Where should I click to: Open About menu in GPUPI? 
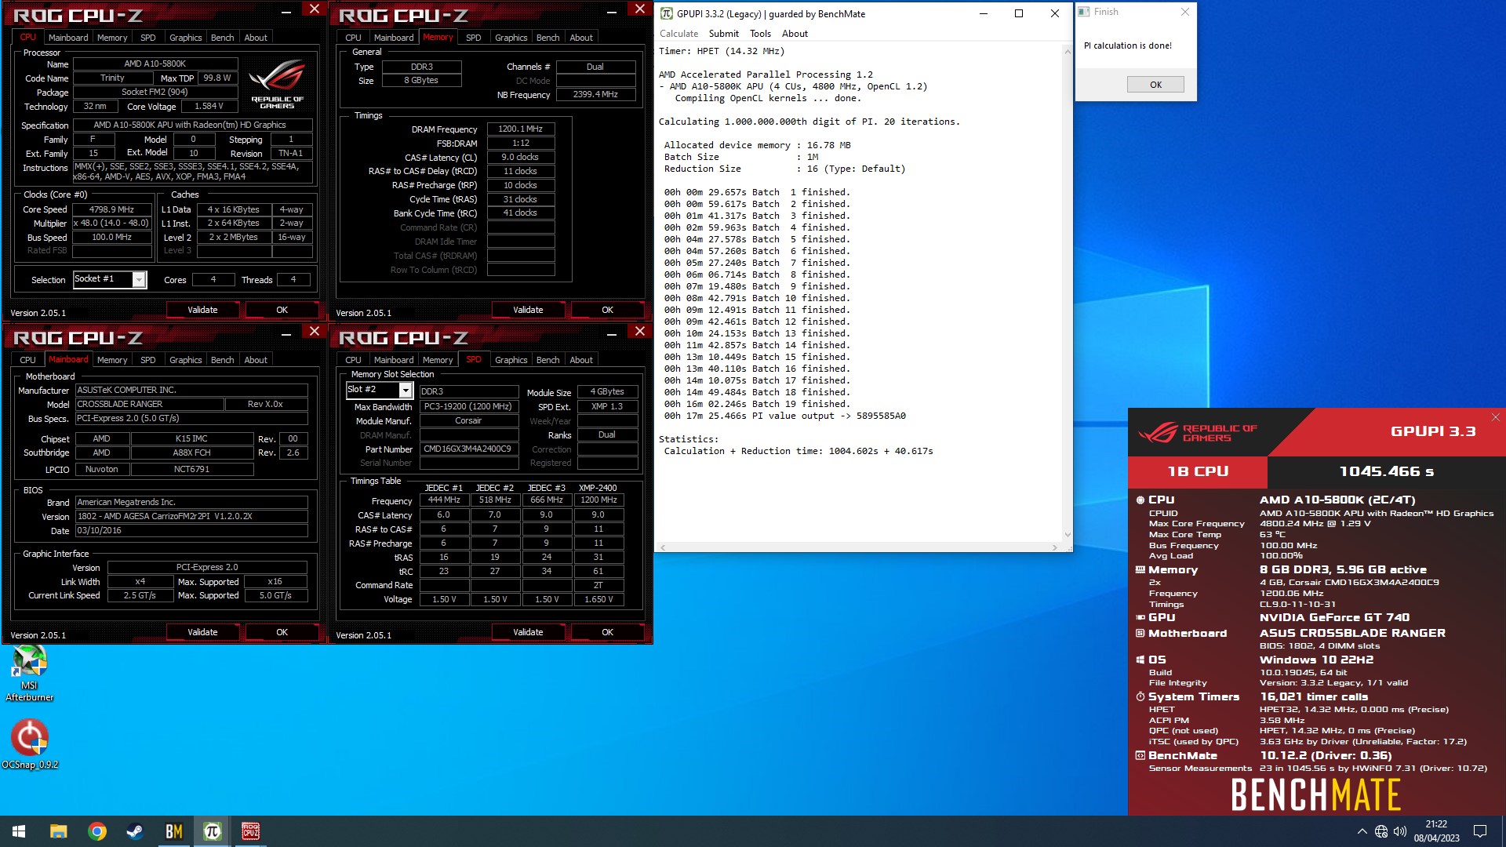795,34
